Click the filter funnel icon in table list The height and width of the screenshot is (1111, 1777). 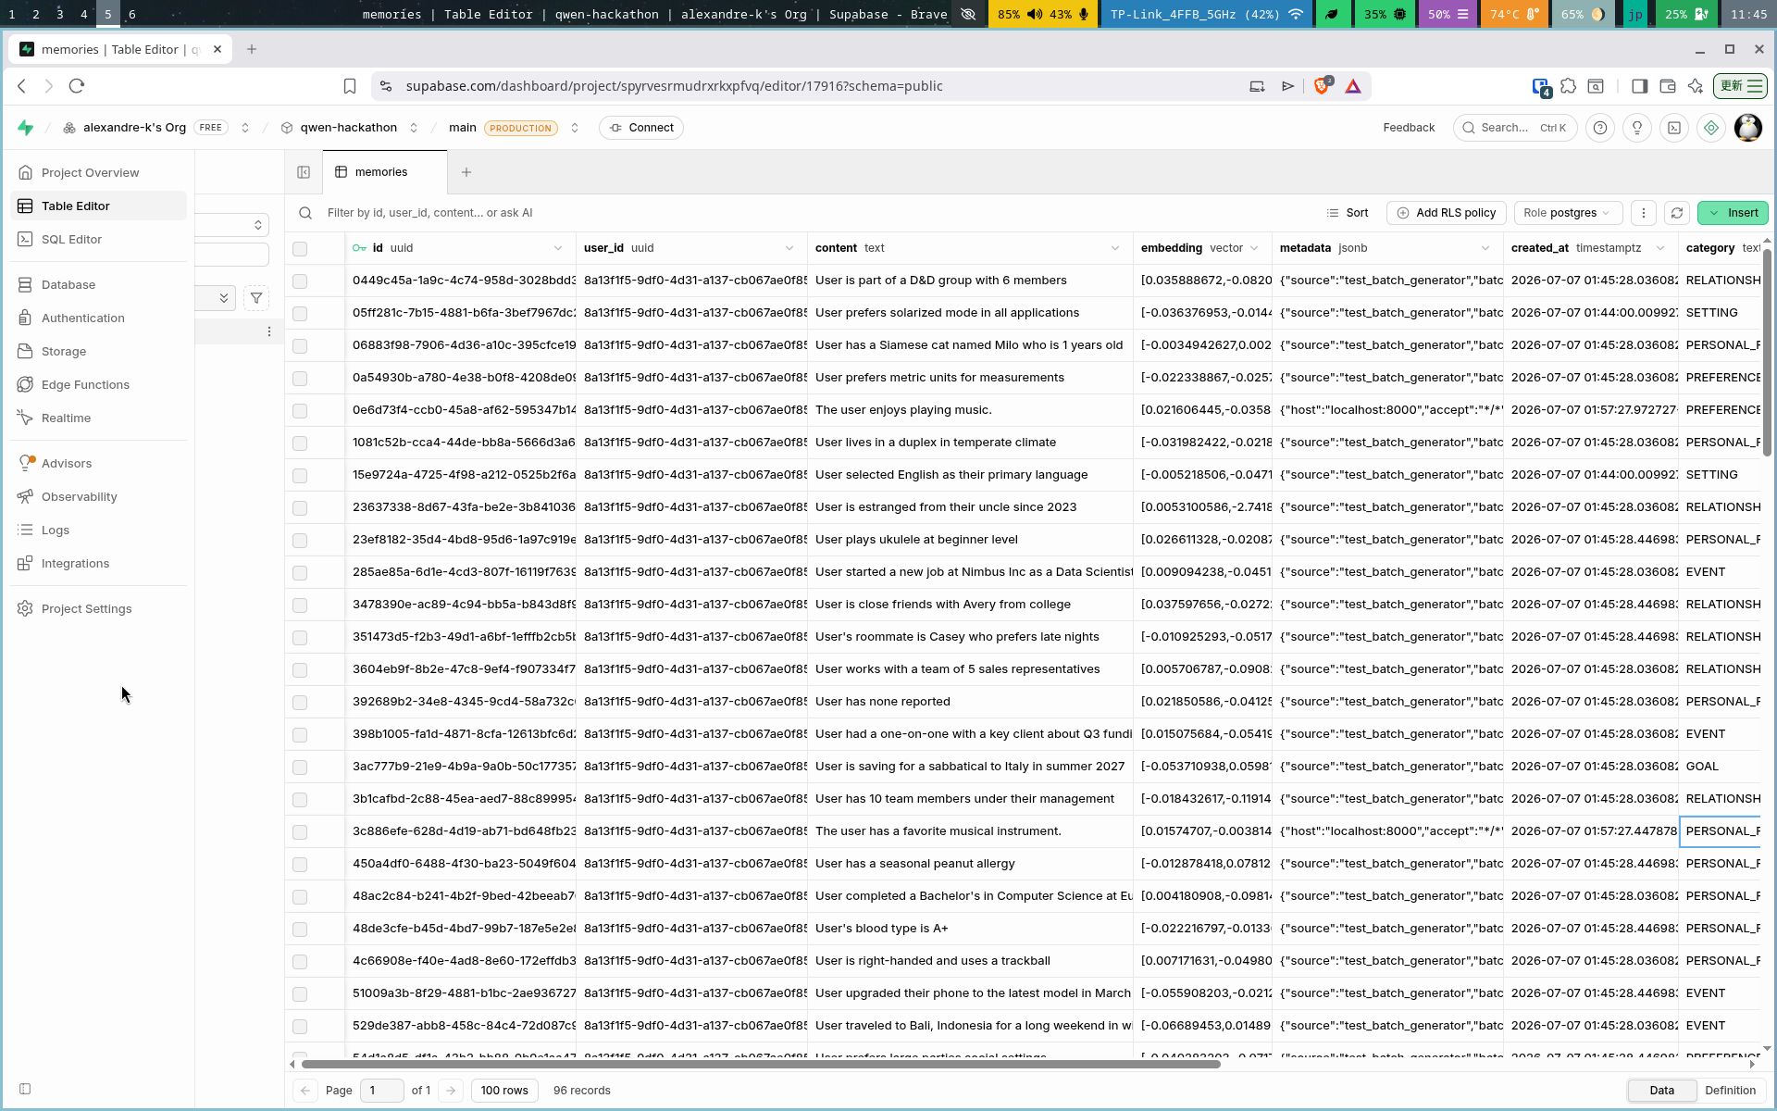pyautogui.click(x=256, y=298)
